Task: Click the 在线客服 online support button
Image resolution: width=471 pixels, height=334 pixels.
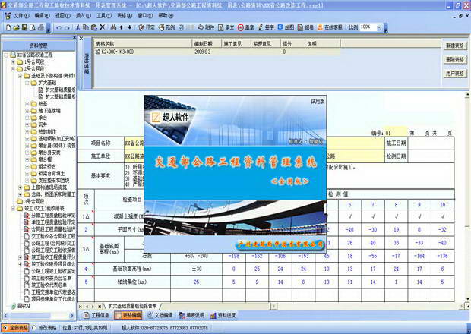Action: pyautogui.click(x=330, y=27)
